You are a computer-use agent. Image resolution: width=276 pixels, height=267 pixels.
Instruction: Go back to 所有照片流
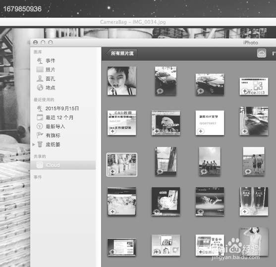[121, 53]
